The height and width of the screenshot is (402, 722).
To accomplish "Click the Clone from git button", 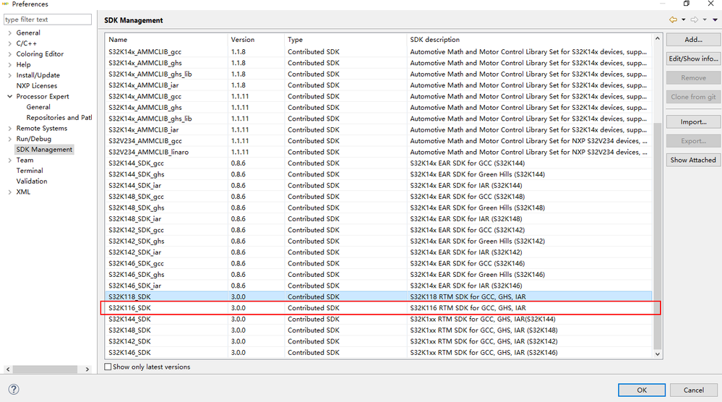I will coord(693,97).
